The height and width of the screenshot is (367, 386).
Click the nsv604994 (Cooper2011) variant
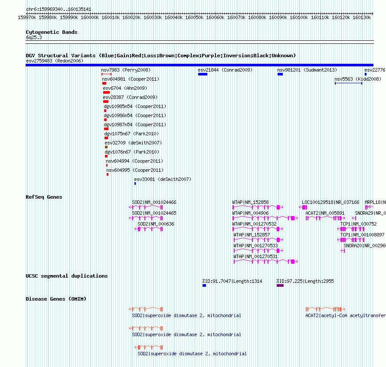(107, 165)
